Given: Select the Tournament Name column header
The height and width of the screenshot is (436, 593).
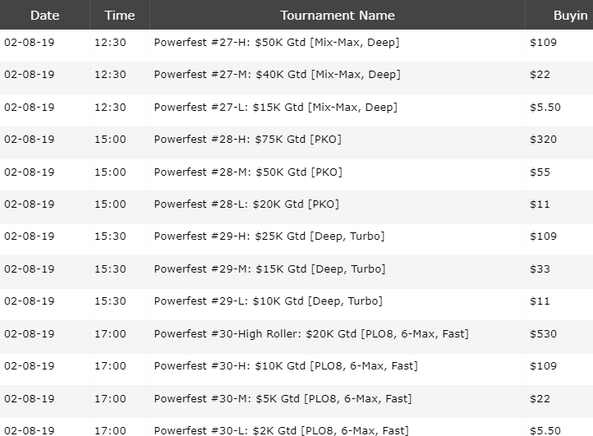Looking at the screenshot, I should tap(338, 15).
